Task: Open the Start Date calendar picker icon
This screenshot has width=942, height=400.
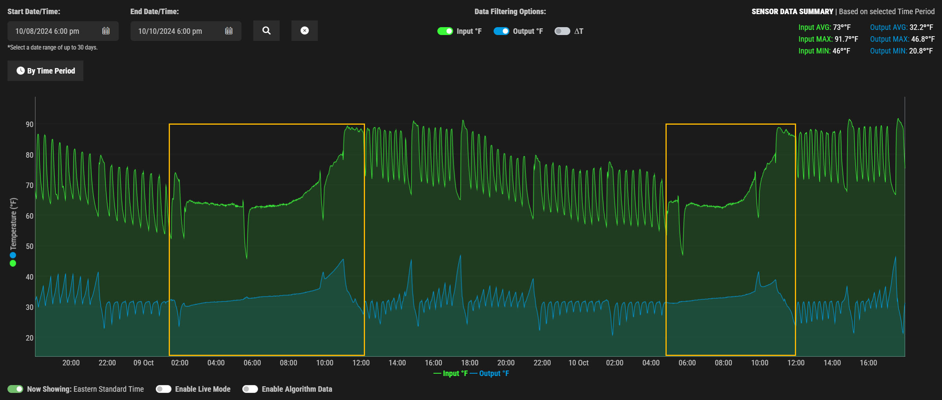Action: pos(106,31)
